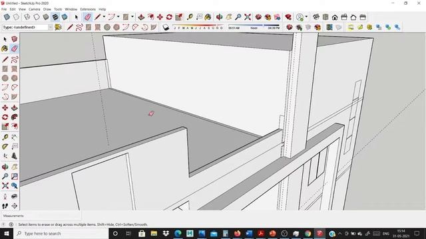Screen dimensions: 426x239
Task: Enable Wireframe face style
Action: coord(27,17)
